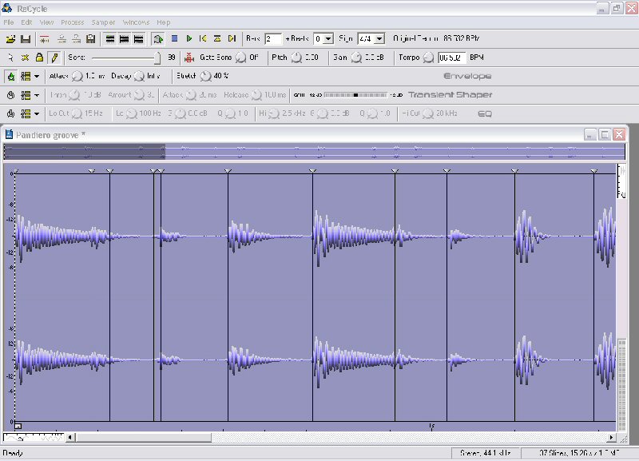The height and width of the screenshot is (461, 639).
Task: Click the Bars input field
Action: coord(272,38)
